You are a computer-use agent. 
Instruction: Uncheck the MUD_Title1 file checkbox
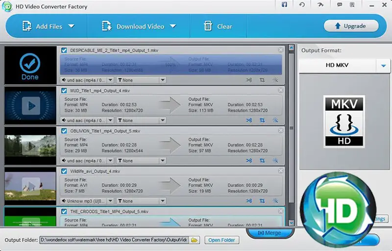tap(64, 91)
